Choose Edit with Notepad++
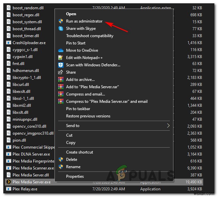218x197 pixels. [x=84, y=58]
